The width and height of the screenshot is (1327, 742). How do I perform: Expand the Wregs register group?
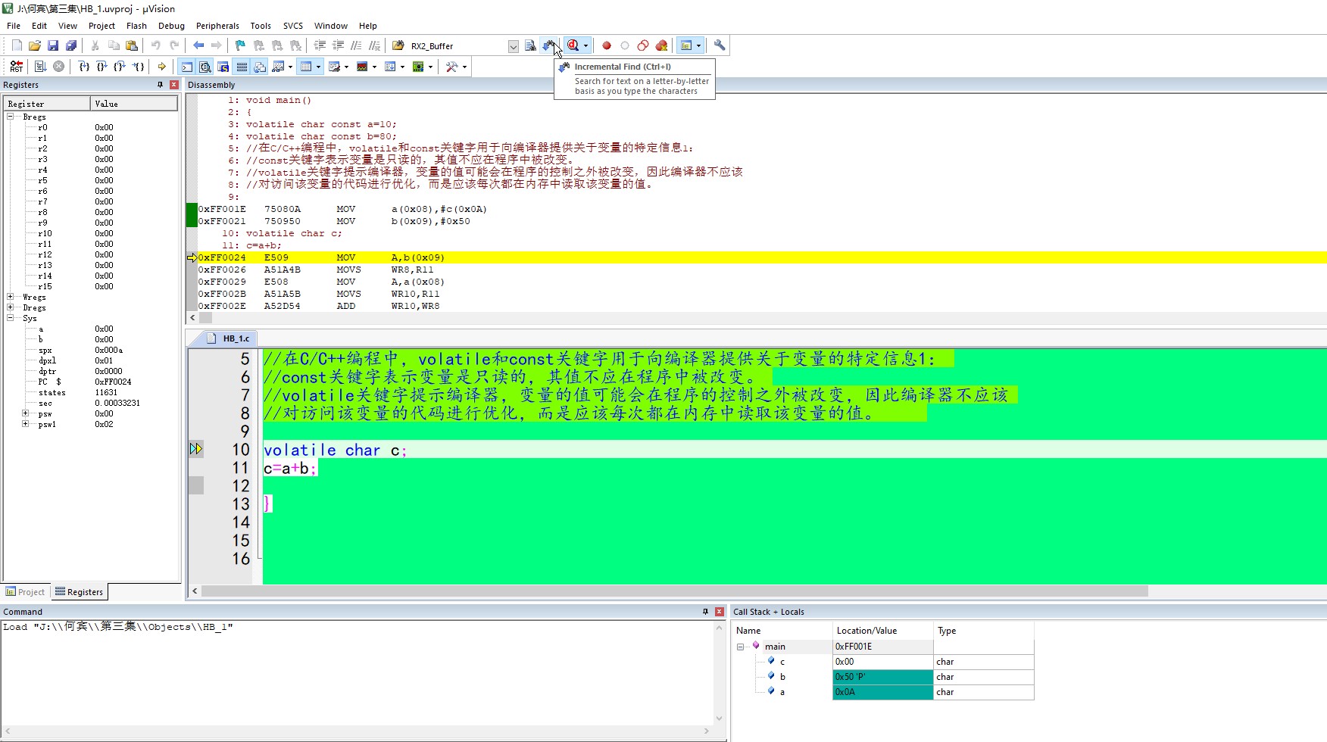(x=11, y=297)
